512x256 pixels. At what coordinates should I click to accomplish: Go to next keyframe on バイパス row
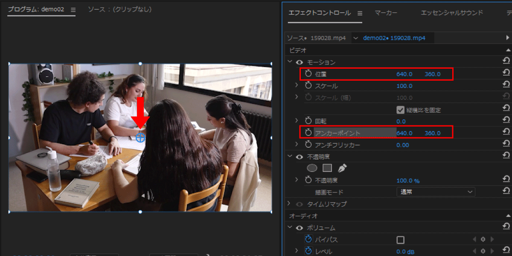[x=492, y=239]
